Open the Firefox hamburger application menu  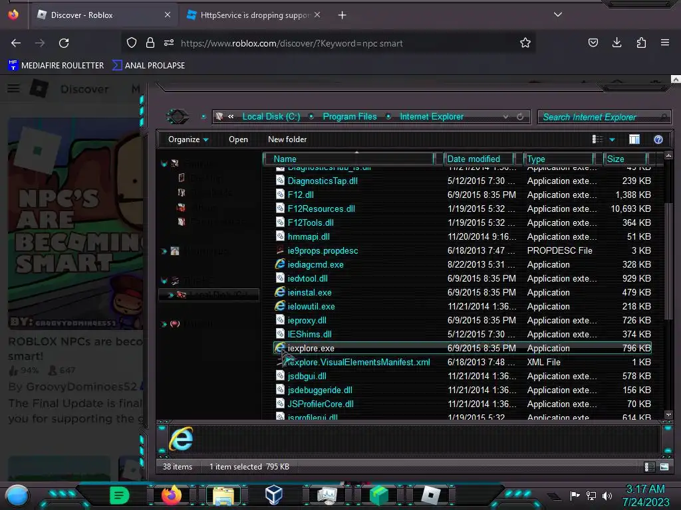(665, 42)
